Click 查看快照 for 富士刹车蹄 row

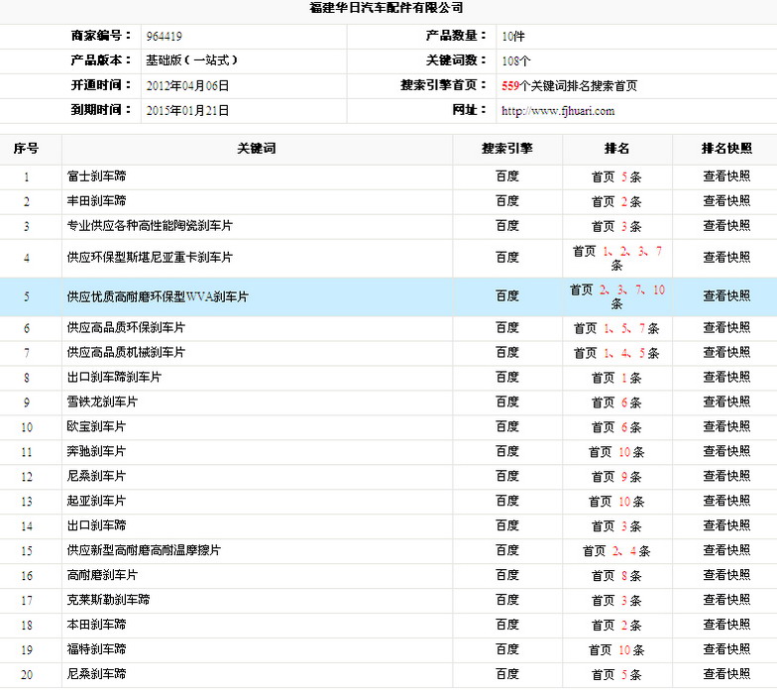point(726,176)
